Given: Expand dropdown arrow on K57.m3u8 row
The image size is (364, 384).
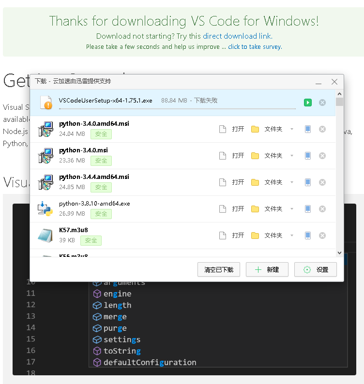Looking at the screenshot, I should tap(292, 236).
